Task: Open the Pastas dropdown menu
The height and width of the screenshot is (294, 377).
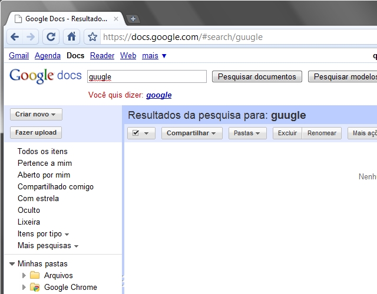Action: click(x=247, y=133)
